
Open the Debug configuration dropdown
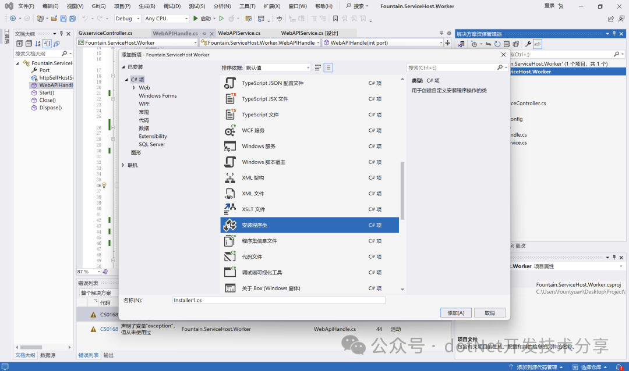(x=127, y=19)
